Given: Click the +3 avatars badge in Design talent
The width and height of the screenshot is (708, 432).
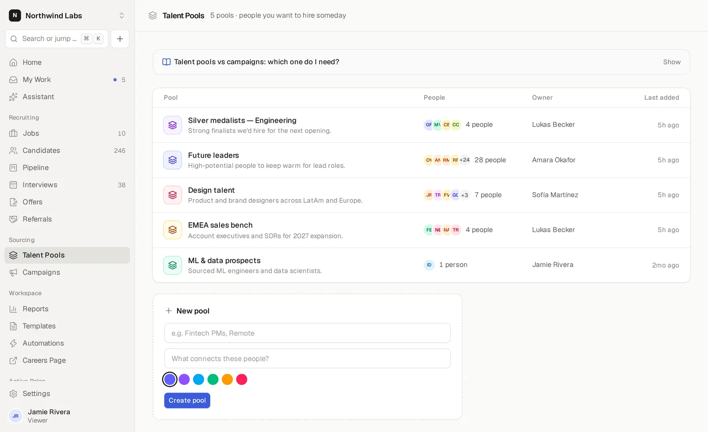Looking at the screenshot, I should coord(465,195).
